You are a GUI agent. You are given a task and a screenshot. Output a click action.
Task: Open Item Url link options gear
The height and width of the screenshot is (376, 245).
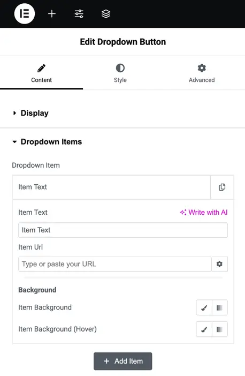pyautogui.click(x=219, y=264)
